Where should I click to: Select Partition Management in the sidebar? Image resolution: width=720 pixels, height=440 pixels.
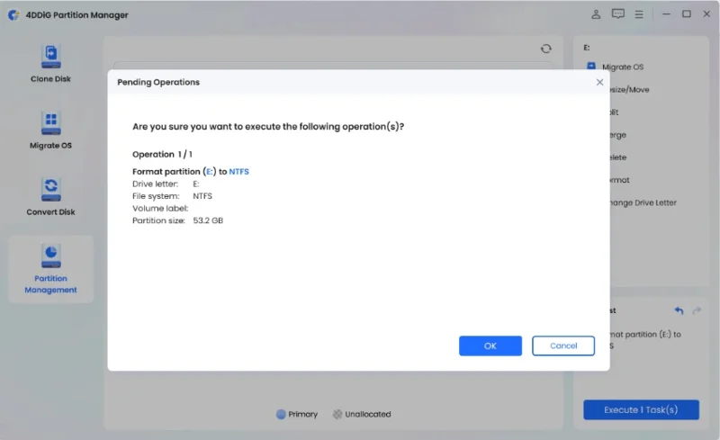50,269
